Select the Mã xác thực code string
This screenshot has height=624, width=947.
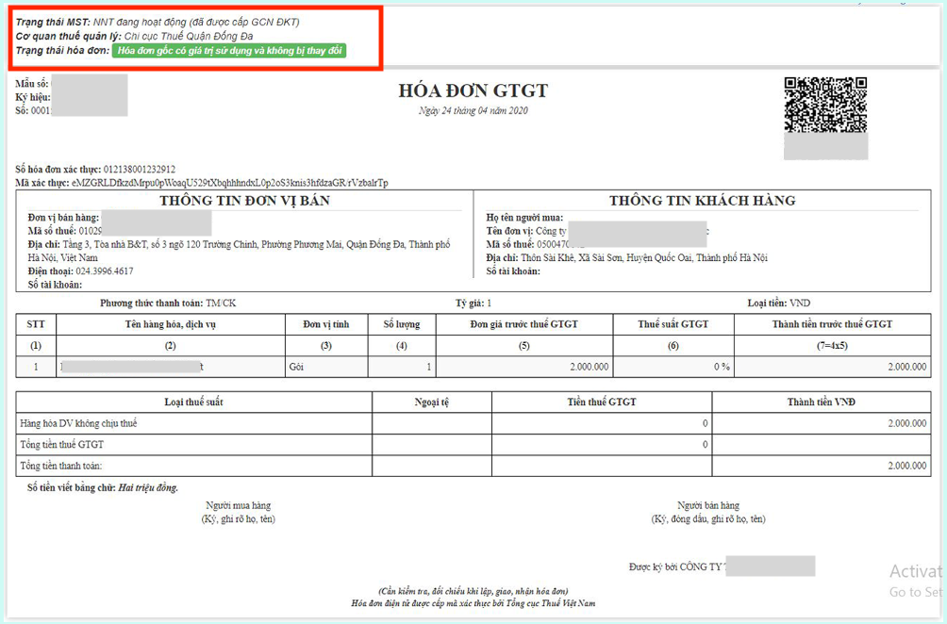click(x=229, y=183)
